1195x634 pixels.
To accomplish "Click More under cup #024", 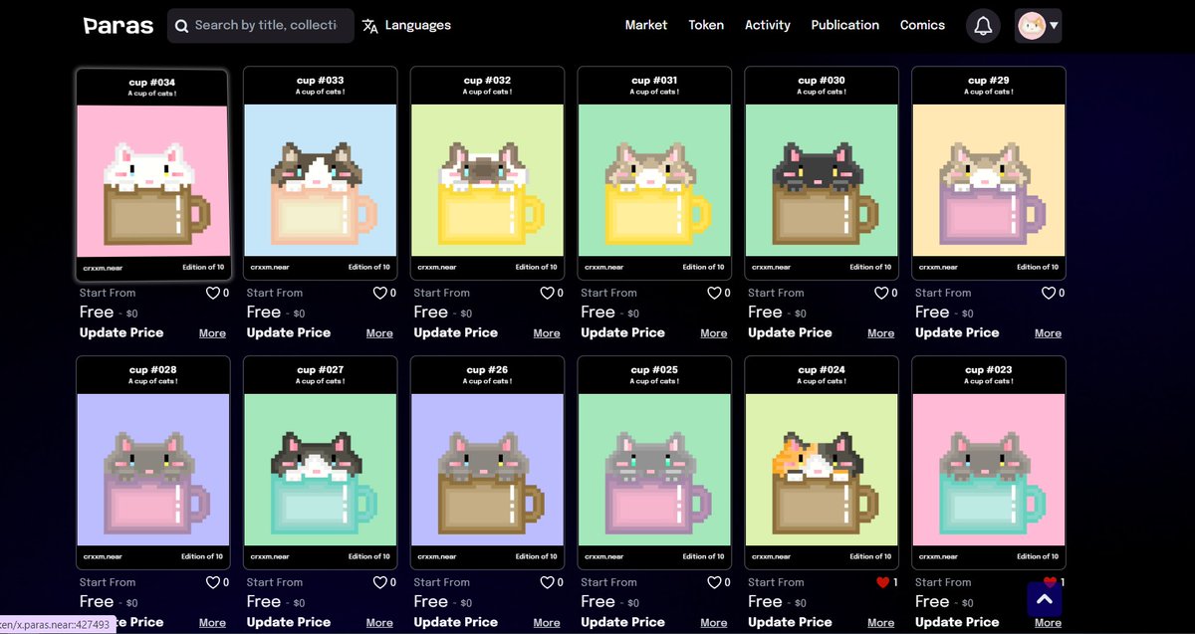I will [881, 623].
